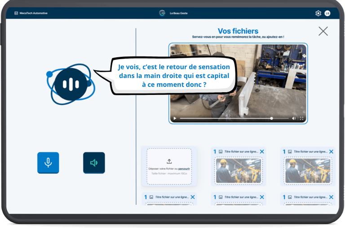Click the video progress slider
Screen dimensions: 345x228
click(234, 118)
